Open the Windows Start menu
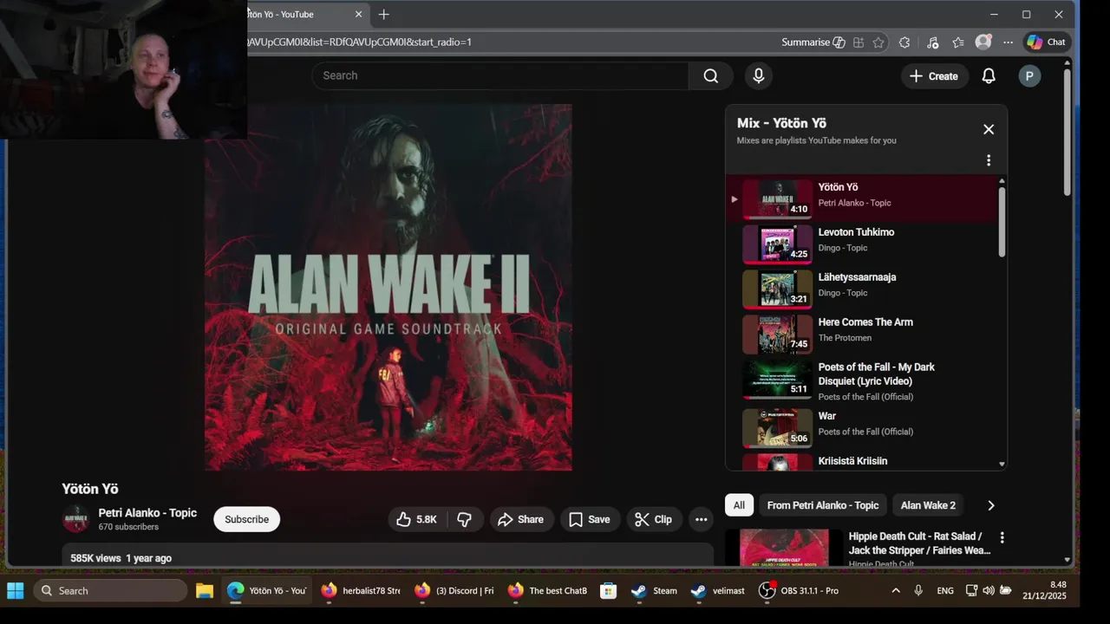This screenshot has width=1110, height=624. [16, 591]
